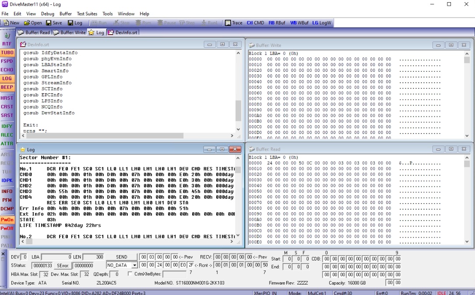
Task: Click the IDPK sidebar button
Action: coord(7,180)
